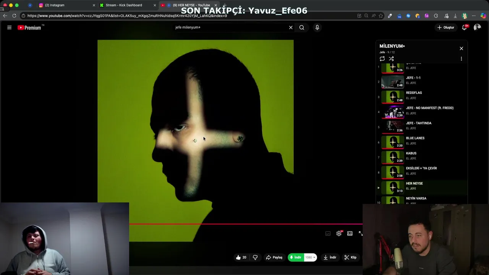The width and height of the screenshot is (489, 275).
Task: Open the yellow extension with badge 2
Action: (418, 16)
